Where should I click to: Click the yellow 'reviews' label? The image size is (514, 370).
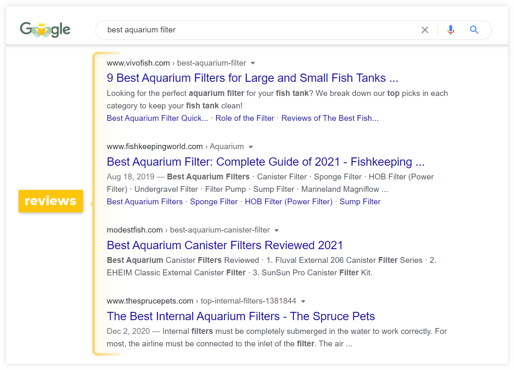click(51, 201)
